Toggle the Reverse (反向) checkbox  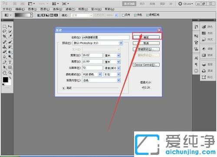(x=123, y=15)
